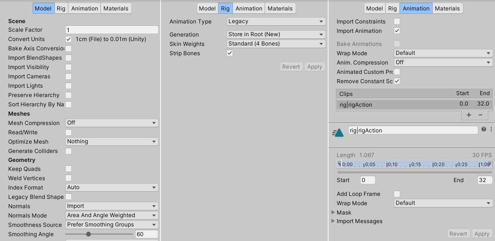Image resolution: width=495 pixels, height=241 pixels.
Task: Open the clip's three-dot context menu
Action: 491,129
